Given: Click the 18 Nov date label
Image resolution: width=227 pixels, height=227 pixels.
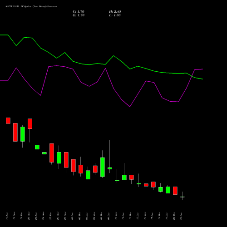Looking at the screenshot, I should coord(14,216).
